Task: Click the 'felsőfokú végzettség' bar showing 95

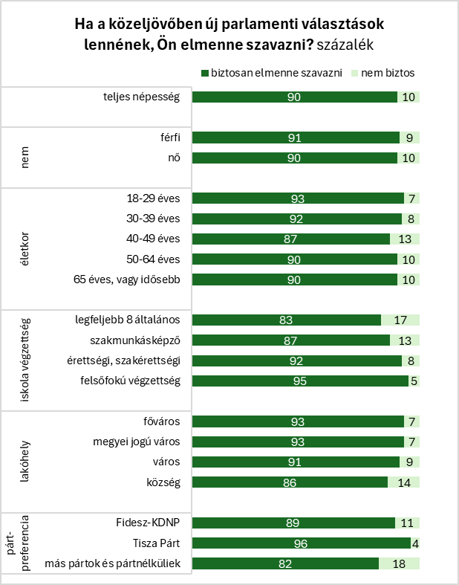Action: coord(301,381)
